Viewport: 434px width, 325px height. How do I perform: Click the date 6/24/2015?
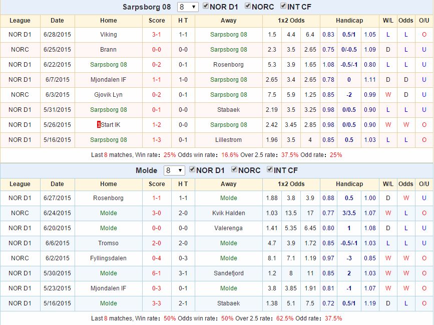pos(57,213)
